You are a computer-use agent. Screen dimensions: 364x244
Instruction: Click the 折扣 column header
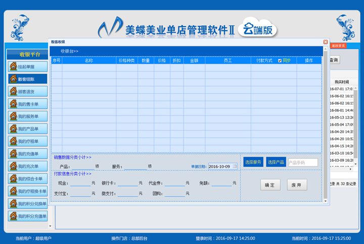click(176, 60)
